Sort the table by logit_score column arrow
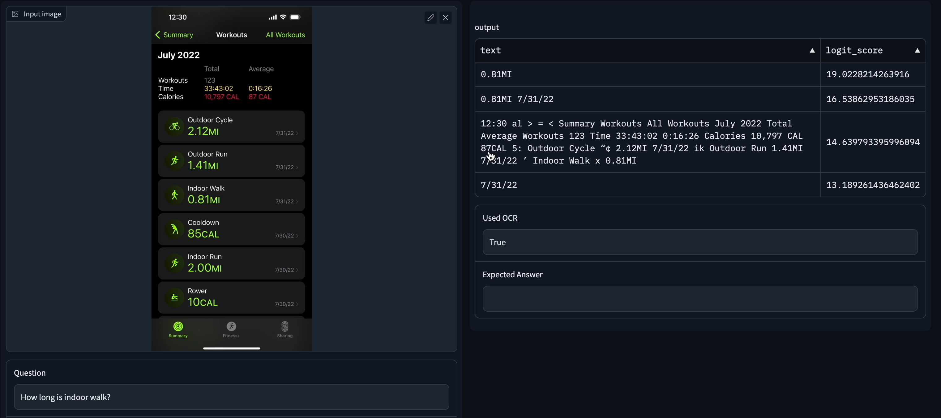Image resolution: width=941 pixels, height=418 pixels. [917, 51]
